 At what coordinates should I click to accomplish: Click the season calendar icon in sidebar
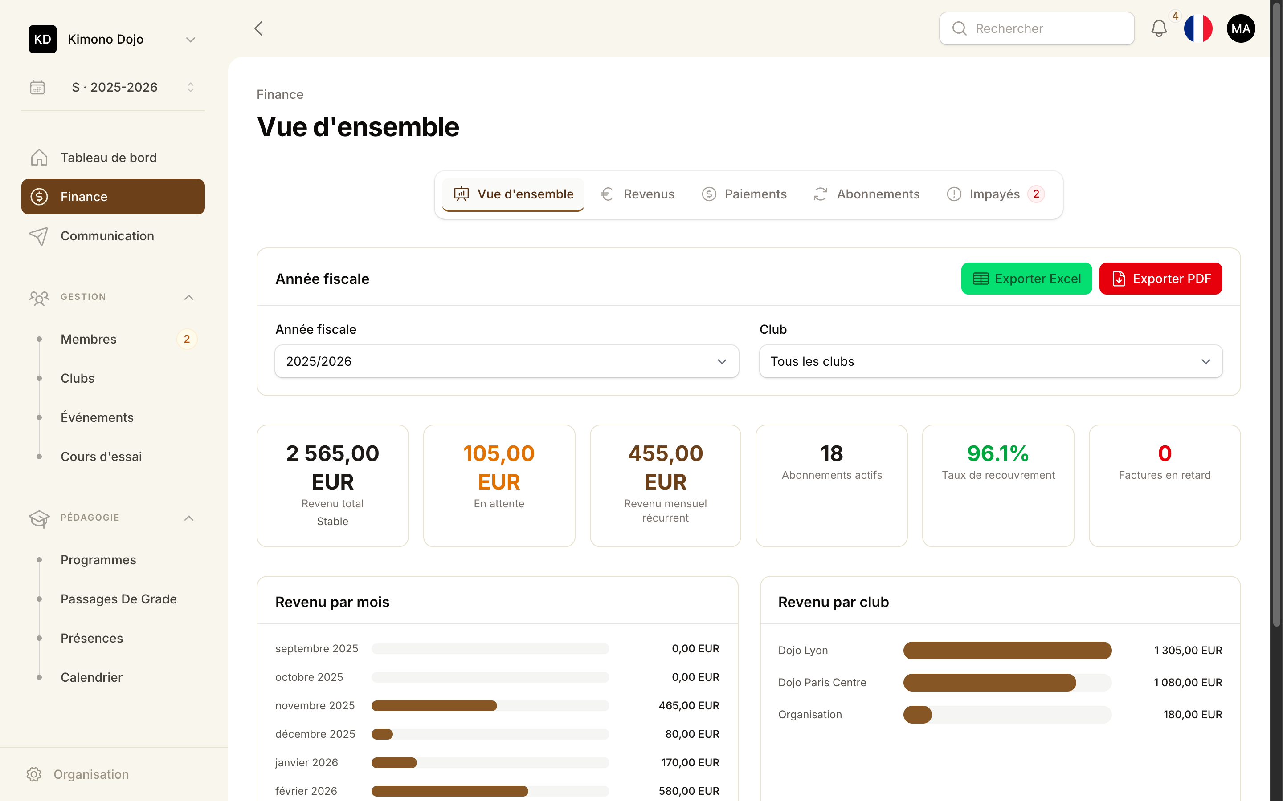(37, 87)
